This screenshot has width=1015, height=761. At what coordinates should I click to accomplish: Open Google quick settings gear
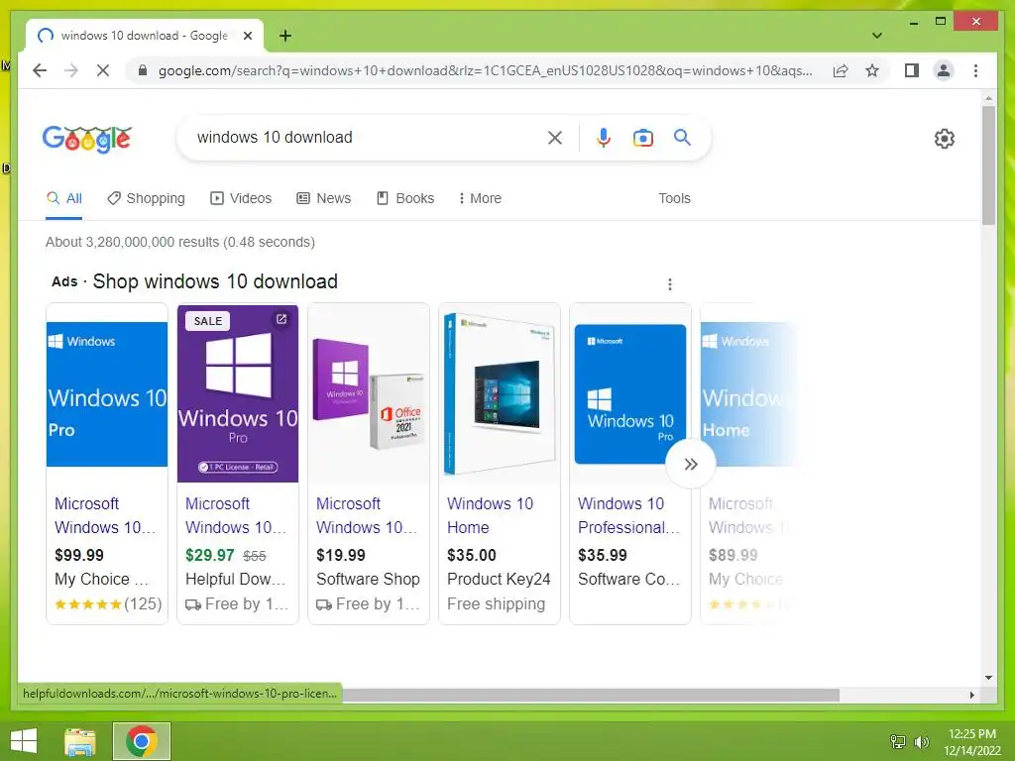[x=945, y=139]
